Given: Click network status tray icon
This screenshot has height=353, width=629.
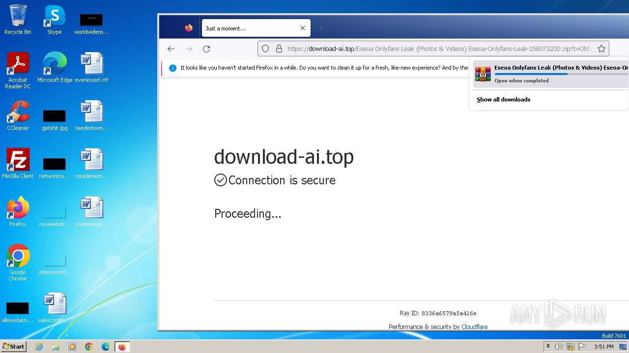Looking at the screenshot, I should 571,347.
